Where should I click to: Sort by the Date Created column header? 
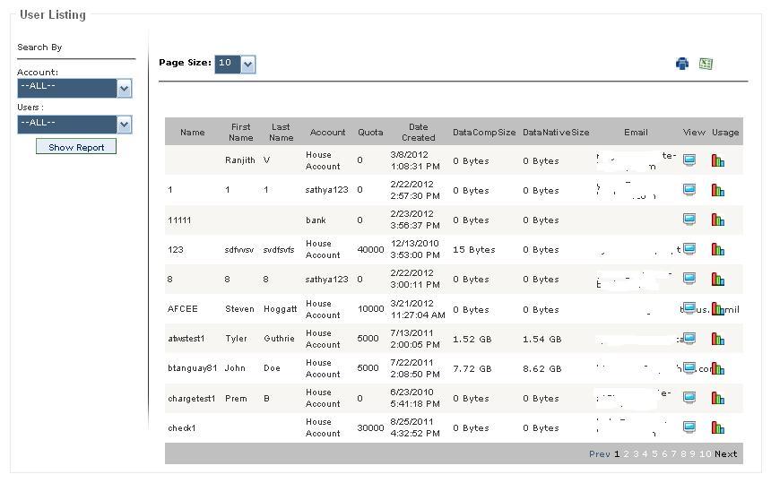pos(418,132)
